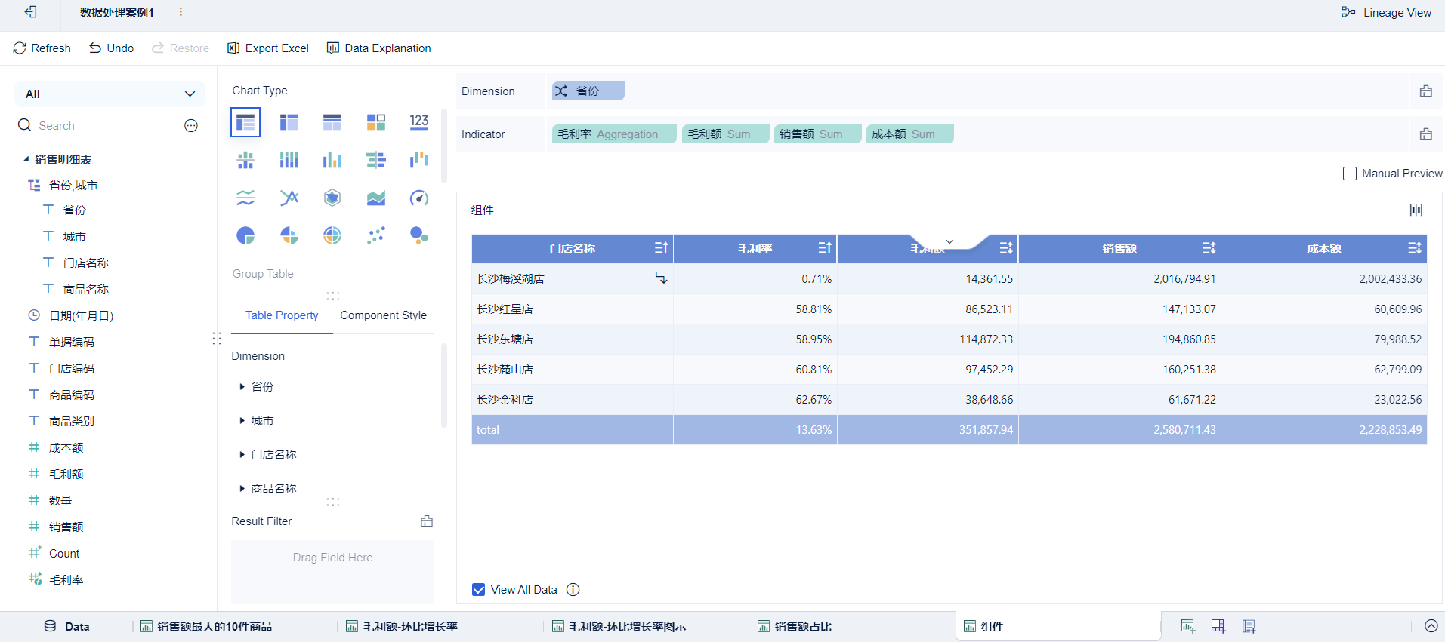
Task: Choose the partitioned column chart icon
Action: coord(245,160)
